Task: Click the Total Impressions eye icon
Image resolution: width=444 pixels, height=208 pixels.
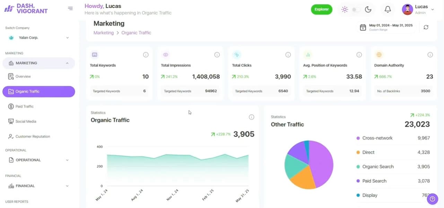Action: click(x=166, y=55)
